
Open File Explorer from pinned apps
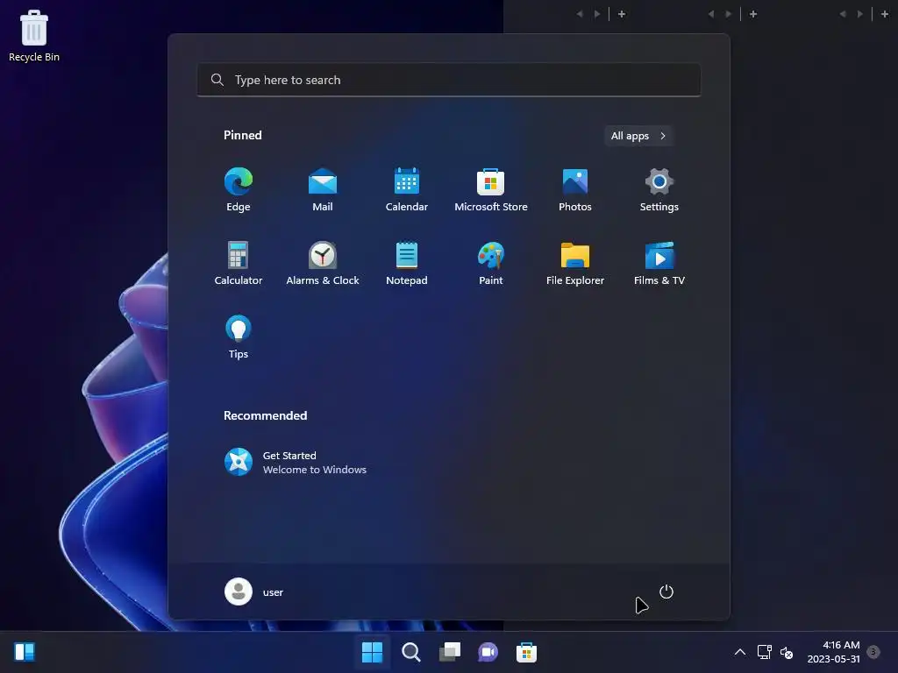point(575,263)
